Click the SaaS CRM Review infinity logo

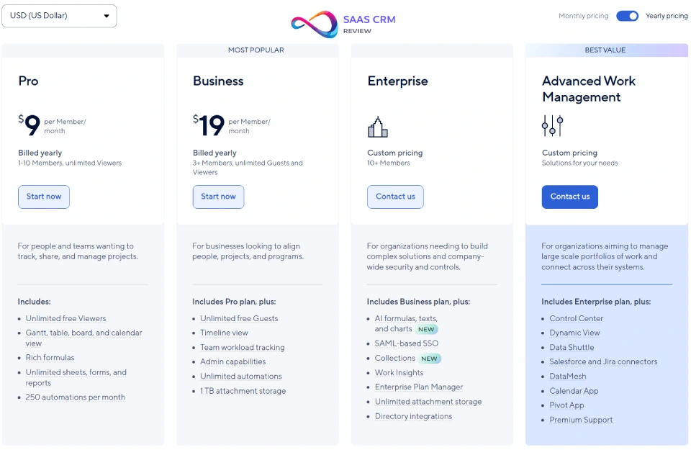pos(315,24)
